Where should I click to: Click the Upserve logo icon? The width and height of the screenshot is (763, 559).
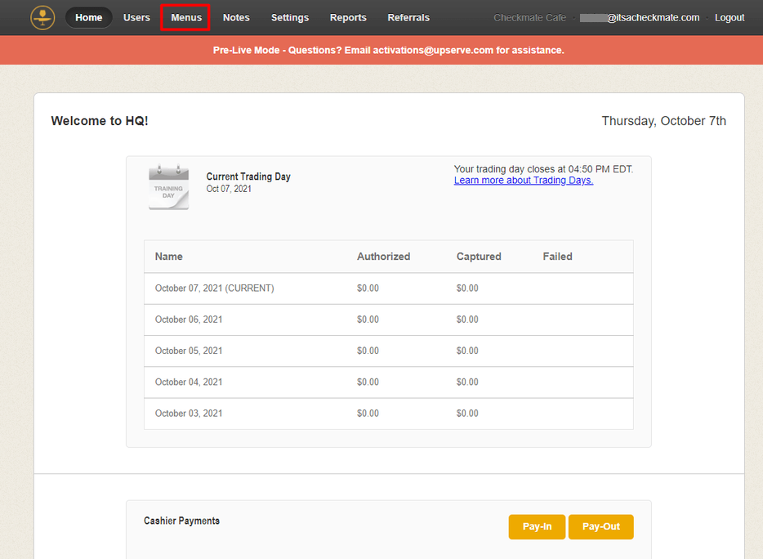tap(42, 17)
